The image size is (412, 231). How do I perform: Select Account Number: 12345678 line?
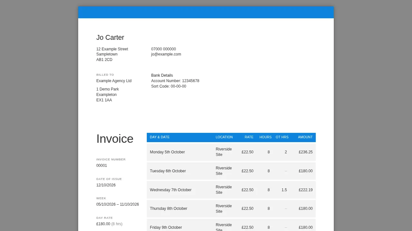(175, 81)
